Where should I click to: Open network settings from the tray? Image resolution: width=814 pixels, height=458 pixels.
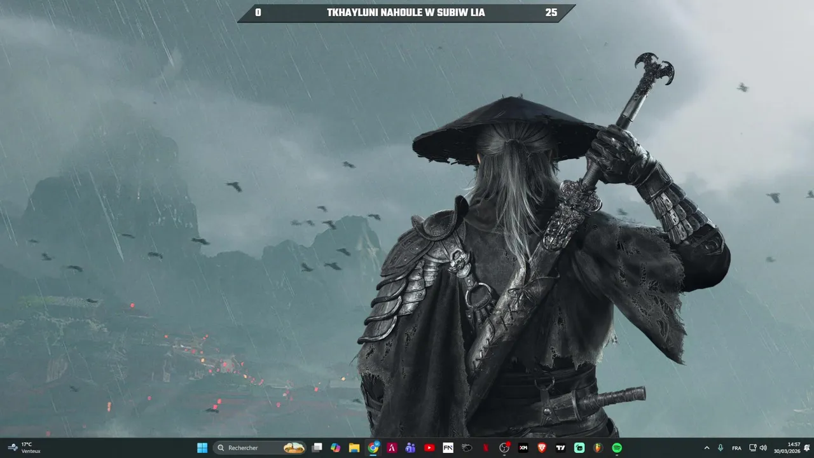(753, 448)
